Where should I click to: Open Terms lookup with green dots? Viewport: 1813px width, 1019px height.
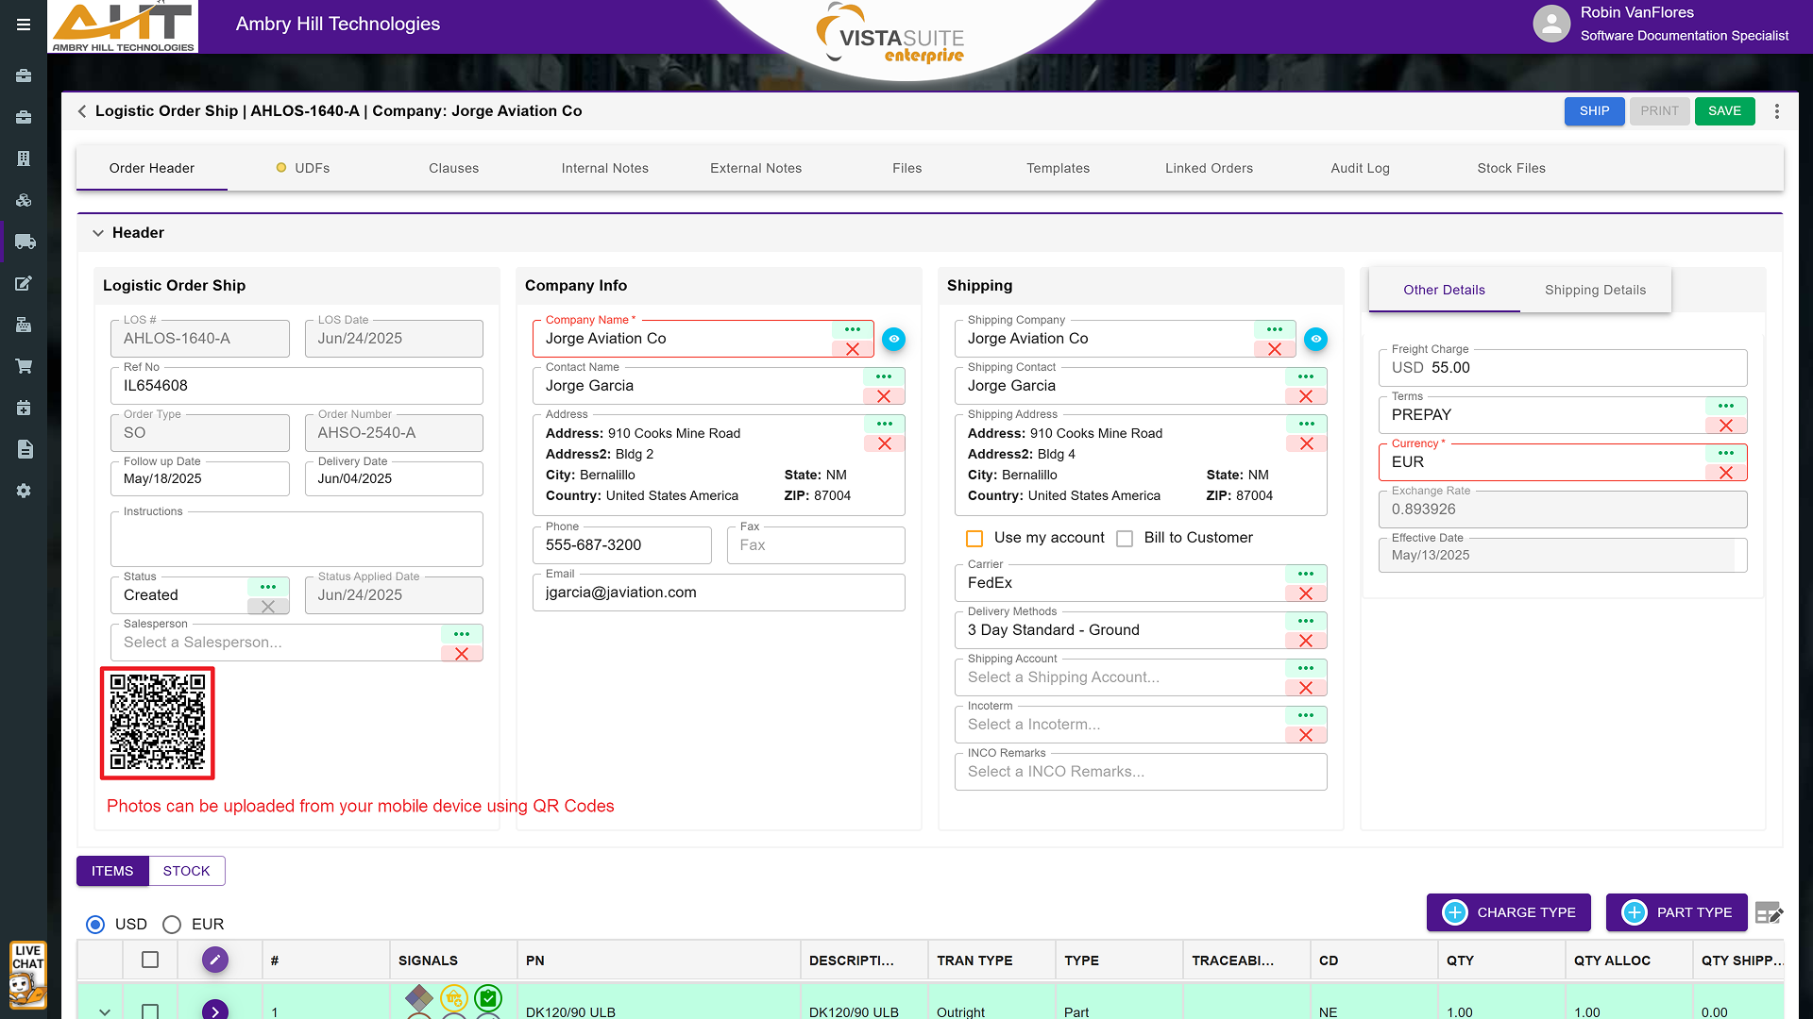click(1725, 406)
